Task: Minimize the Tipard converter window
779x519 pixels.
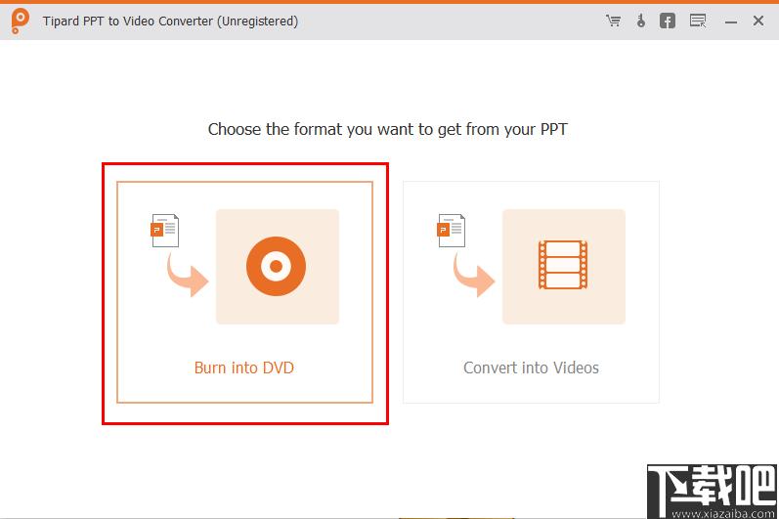Action: 730,22
